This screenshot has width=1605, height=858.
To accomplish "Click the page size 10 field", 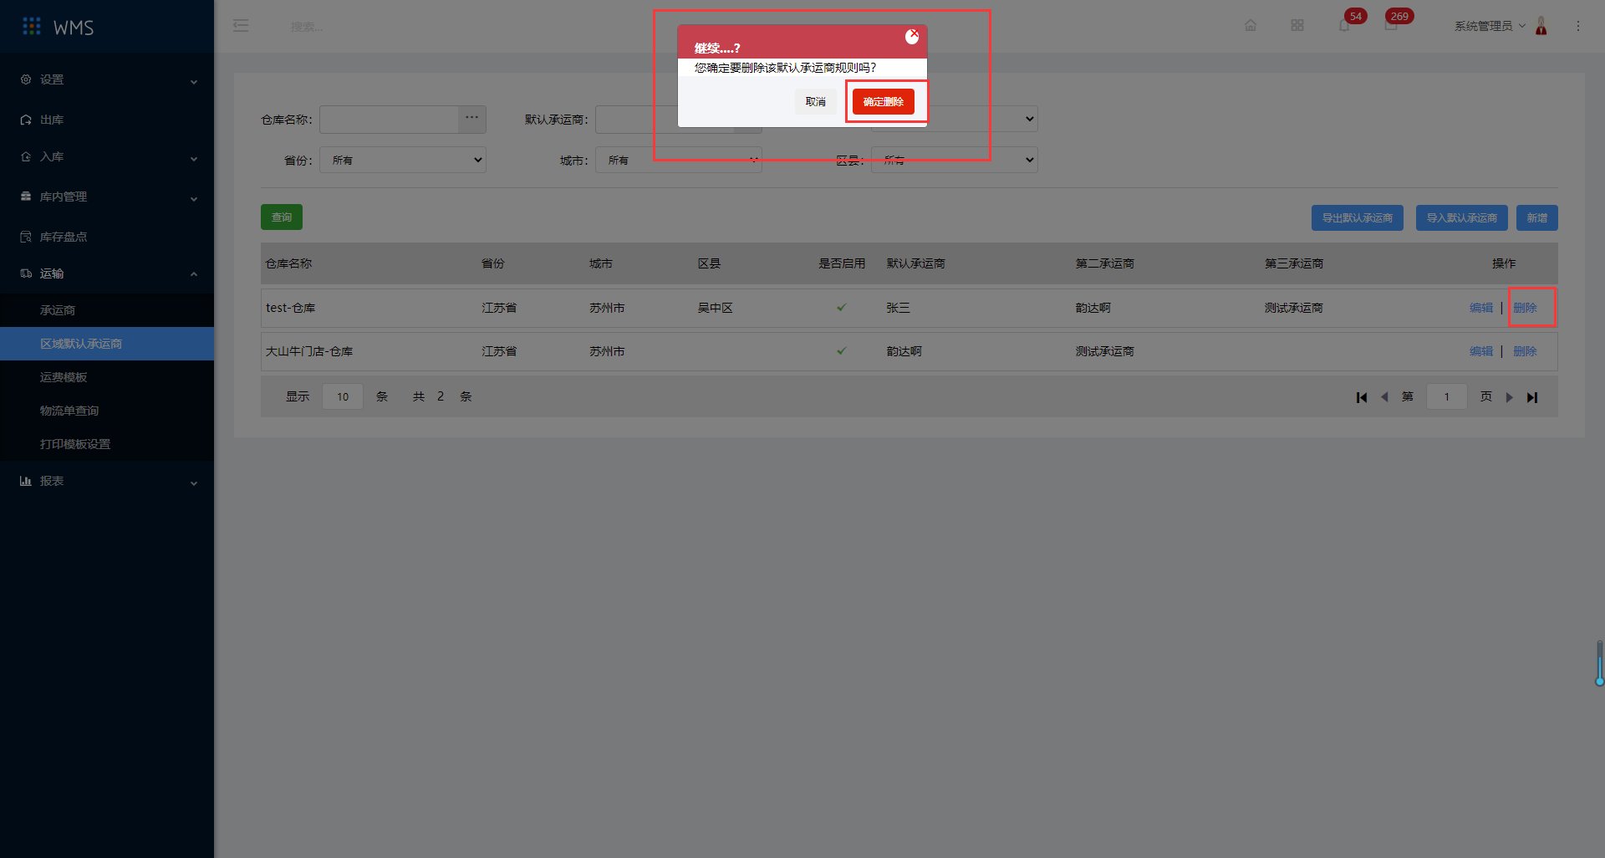I will pos(343,396).
